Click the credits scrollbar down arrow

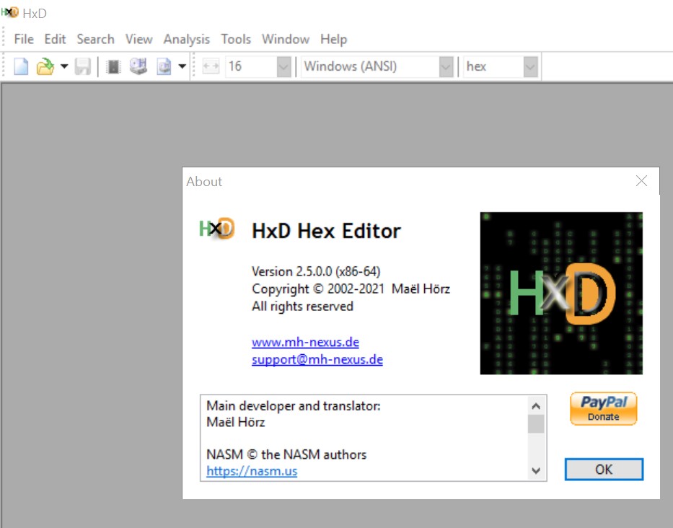[x=536, y=470]
